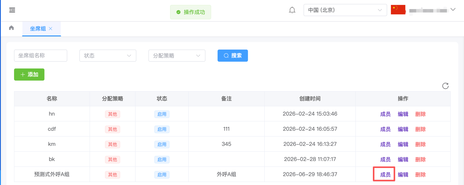
Task: Click 删除 for the bk row
Action: point(420,160)
